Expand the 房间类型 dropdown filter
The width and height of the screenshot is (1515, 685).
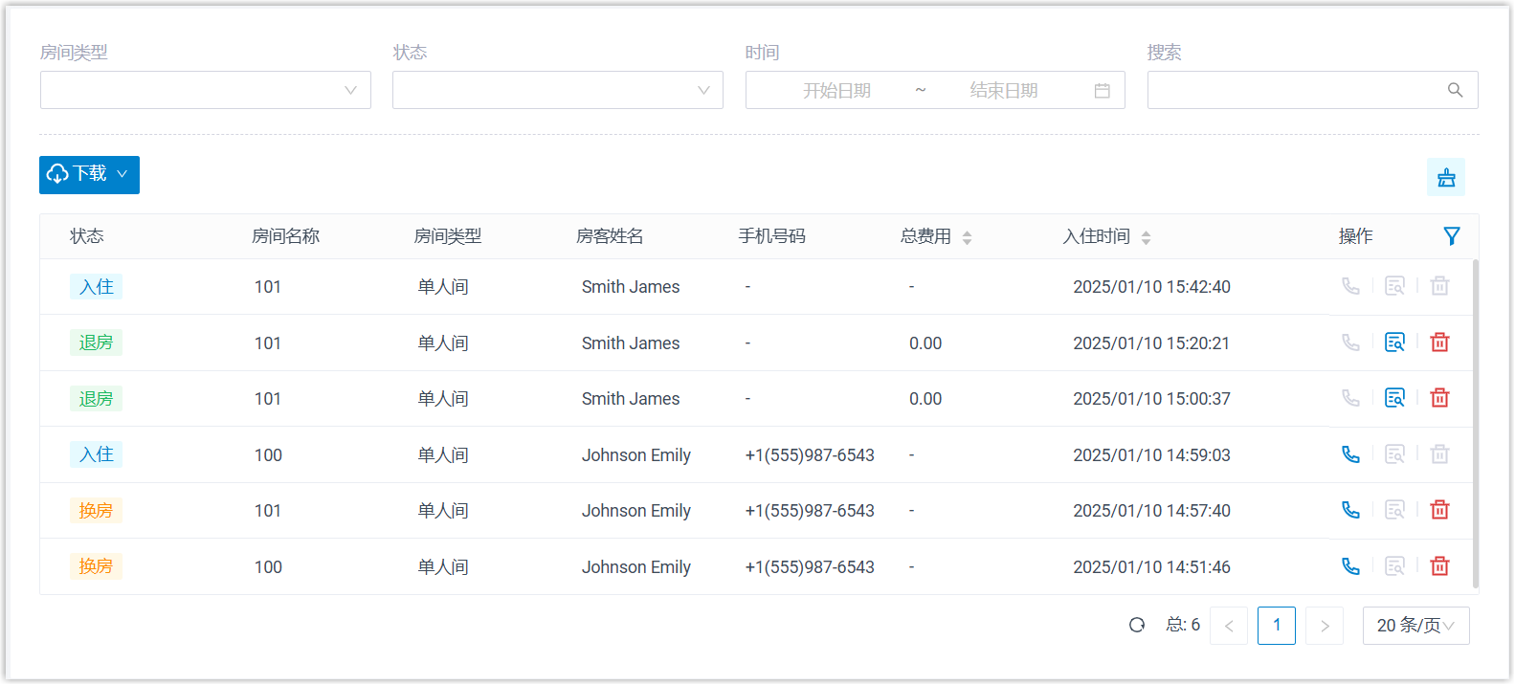pyautogui.click(x=205, y=90)
